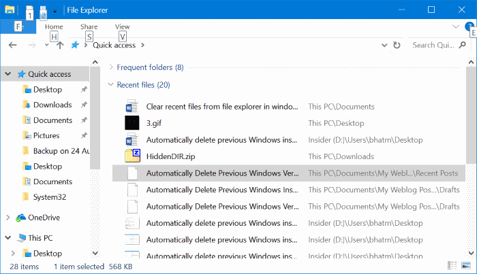Open pinned Desktop folder in sidebar

48,90
